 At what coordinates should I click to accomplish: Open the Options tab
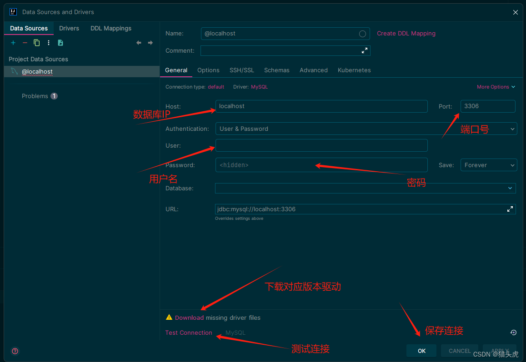[x=208, y=70]
